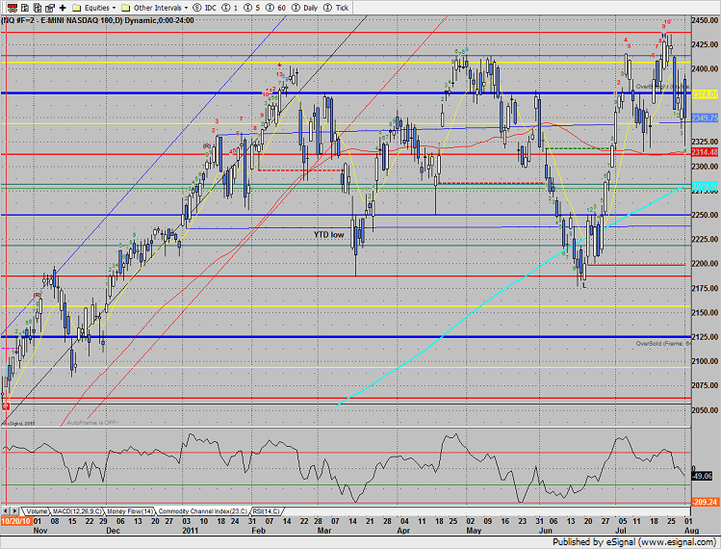Click the fourth toolbar icon with blue corner
This screenshot has width=721, height=549.
coord(50,8)
